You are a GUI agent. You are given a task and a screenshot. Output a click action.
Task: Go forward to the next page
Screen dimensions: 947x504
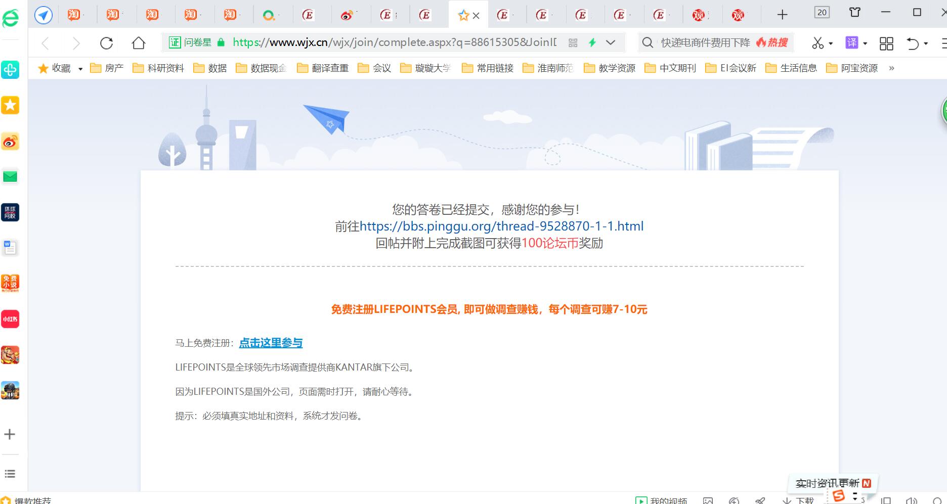point(76,43)
